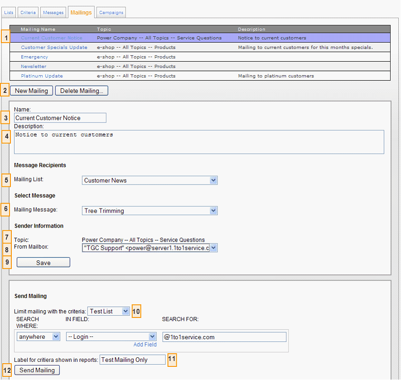Go to the Messages tab
The image size is (401, 380).
(x=53, y=12)
